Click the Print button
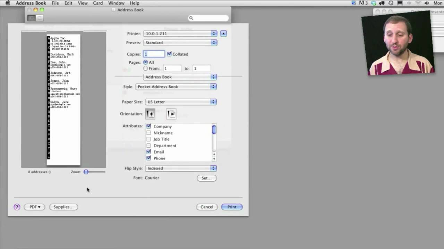This screenshot has width=444, height=249. click(x=232, y=207)
